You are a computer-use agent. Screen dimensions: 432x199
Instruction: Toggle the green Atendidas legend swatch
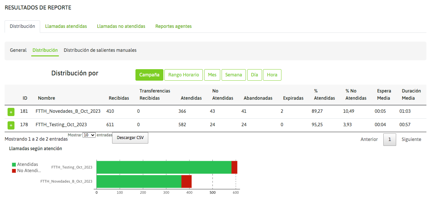(x=14, y=165)
